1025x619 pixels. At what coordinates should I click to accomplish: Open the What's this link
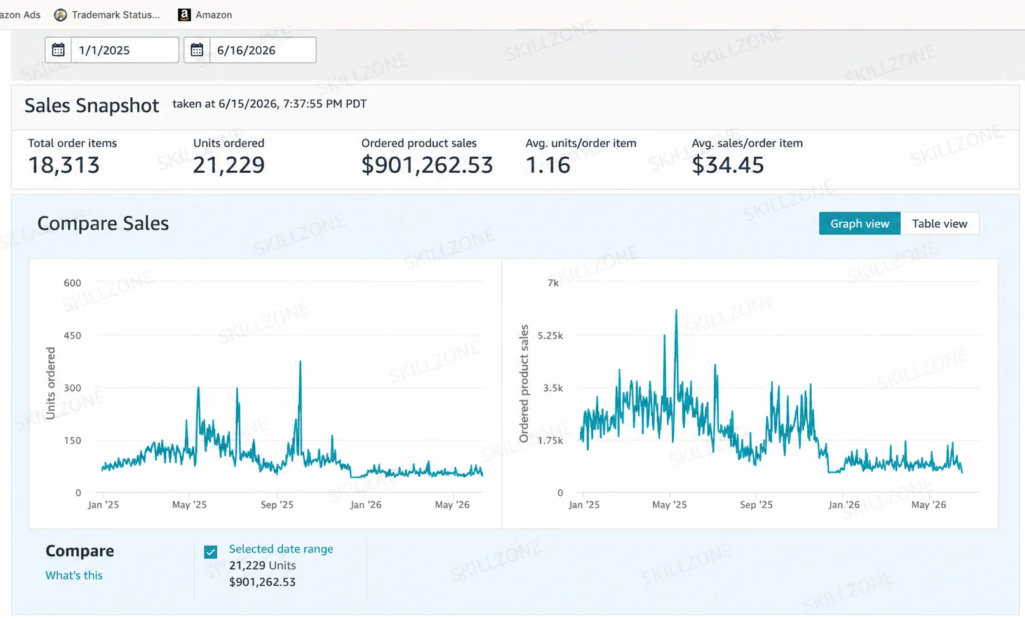[74, 575]
